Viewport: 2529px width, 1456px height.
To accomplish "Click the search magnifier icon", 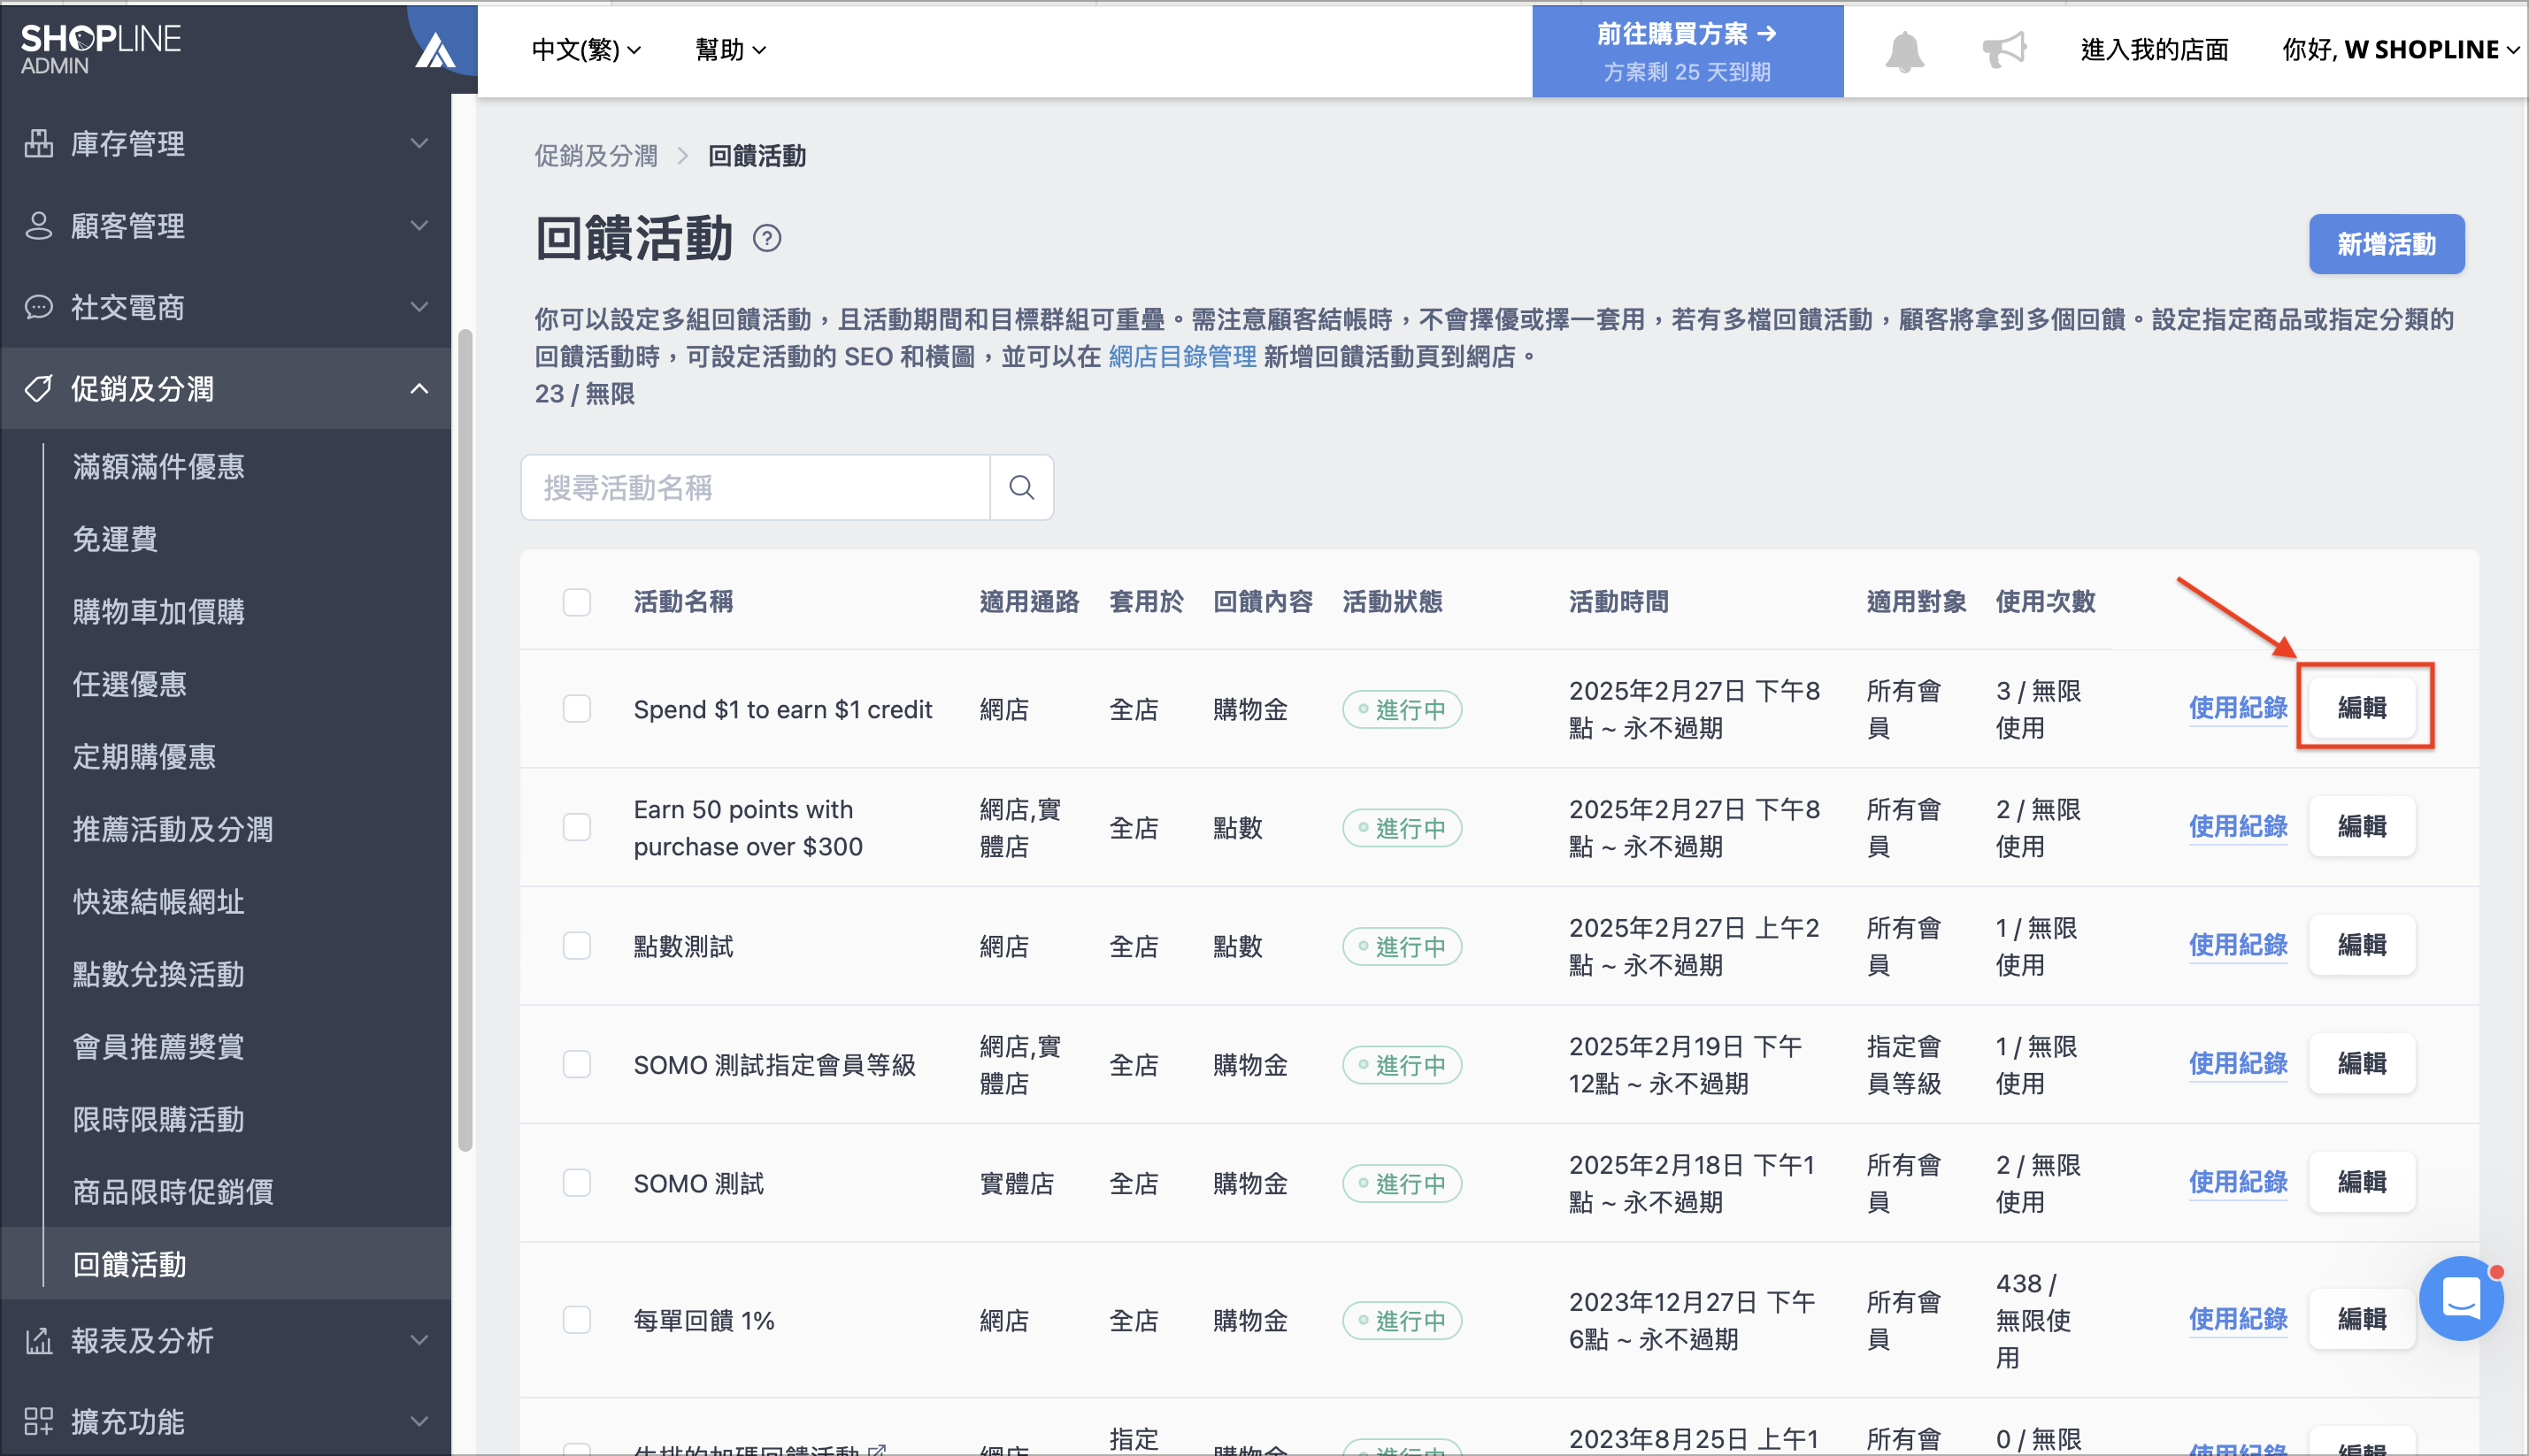I will [1021, 487].
